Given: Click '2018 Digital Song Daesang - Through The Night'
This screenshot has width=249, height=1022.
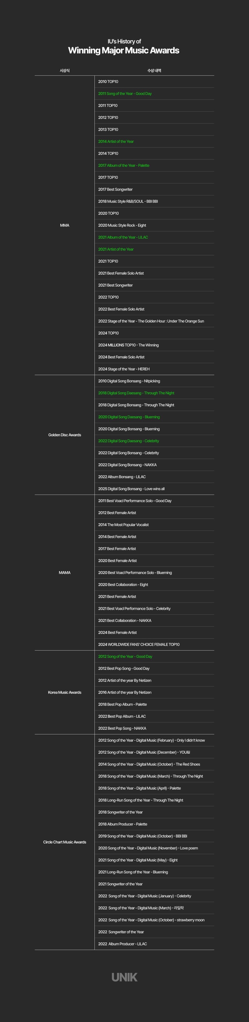Looking at the screenshot, I should [136, 393].
